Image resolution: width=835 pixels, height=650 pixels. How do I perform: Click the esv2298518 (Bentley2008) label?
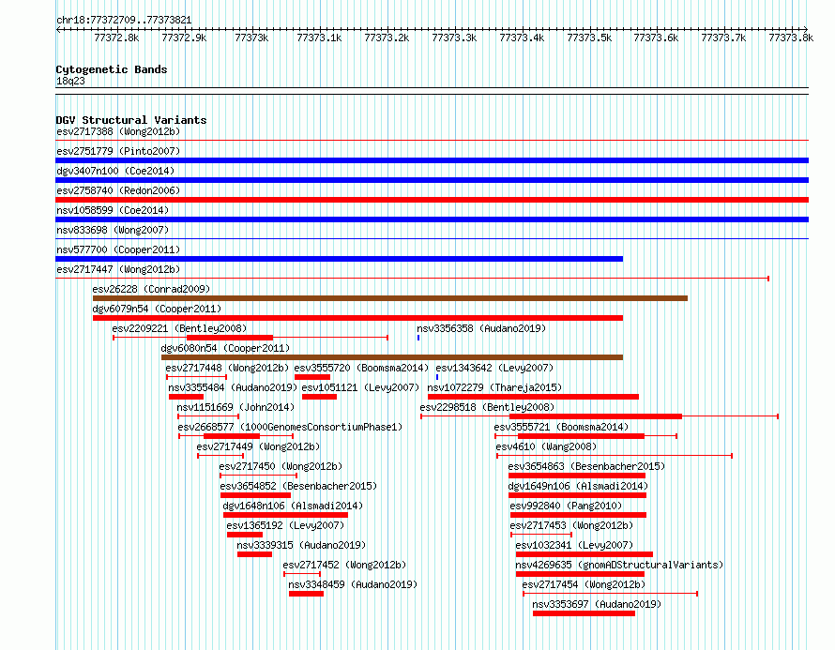coord(487,407)
